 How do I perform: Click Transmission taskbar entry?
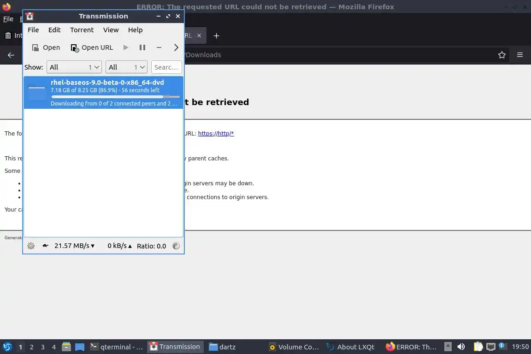coord(175,347)
